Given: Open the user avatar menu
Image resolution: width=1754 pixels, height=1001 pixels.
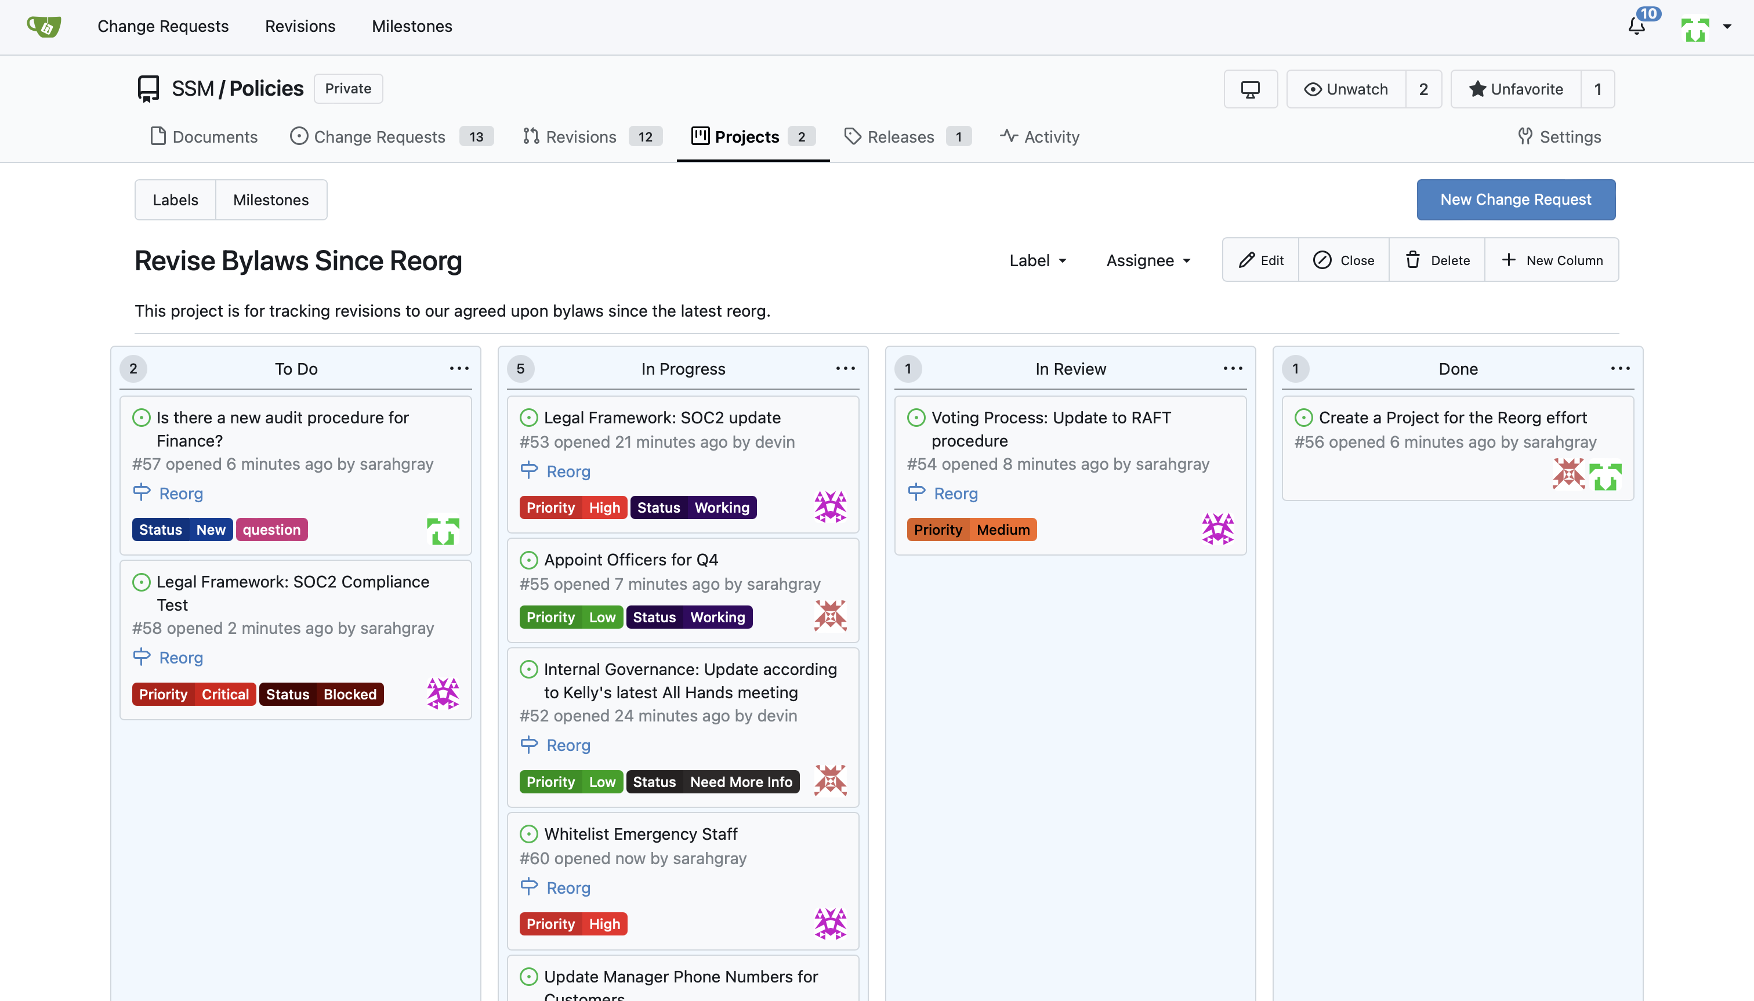Looking at the screenshot, I should coord(1705,27).
